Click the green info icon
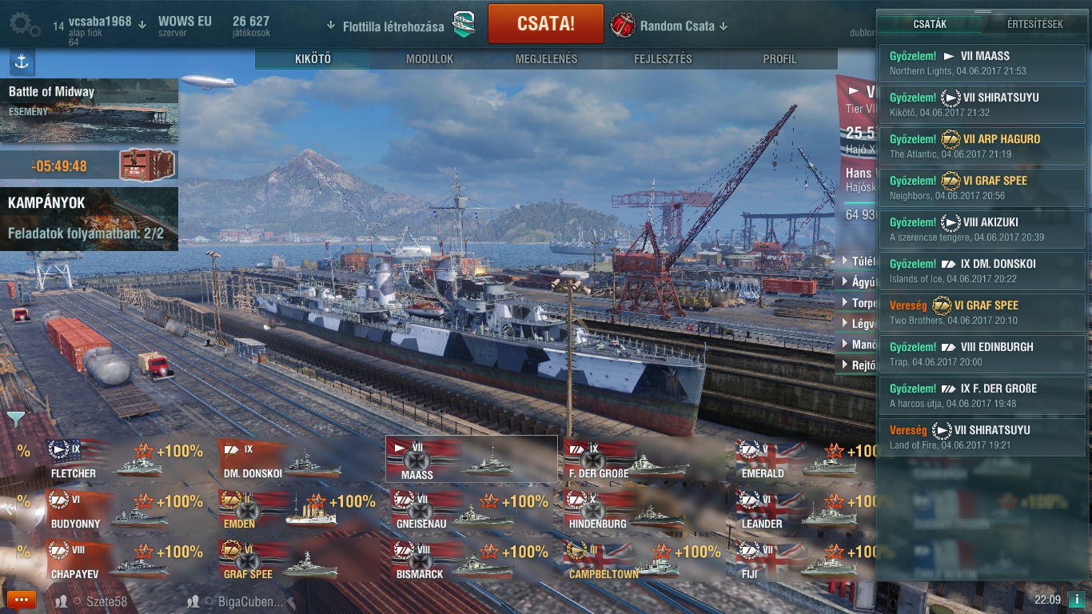The height and width of the screenshot is (614, 1092). coord(1076,600)
